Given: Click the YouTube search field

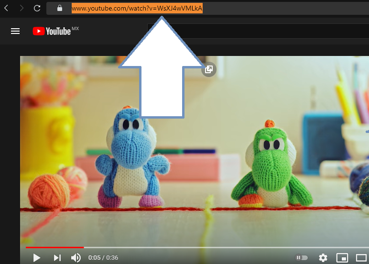Looking at the screenshot, I should tap(258, 31).
